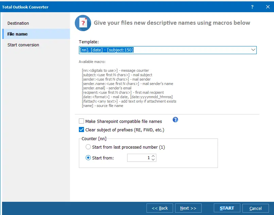Expand the Template dropdown
This screenshot has width=274, height=215.
[x=254, y=50]
